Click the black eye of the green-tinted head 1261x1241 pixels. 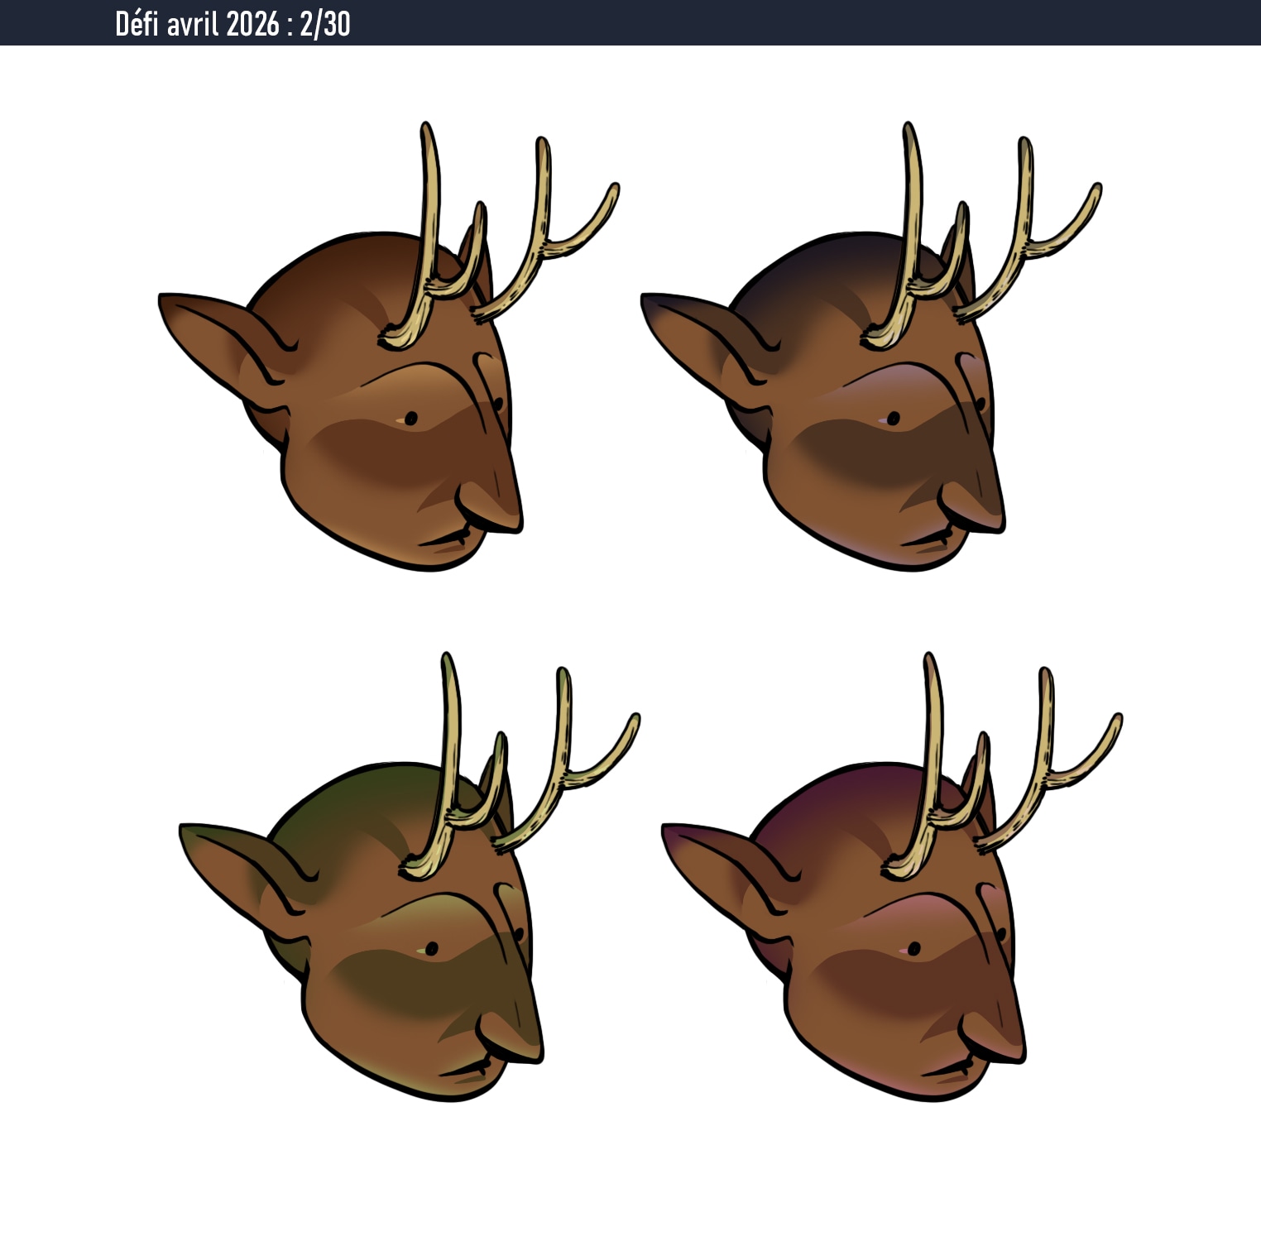click(432, 948)
